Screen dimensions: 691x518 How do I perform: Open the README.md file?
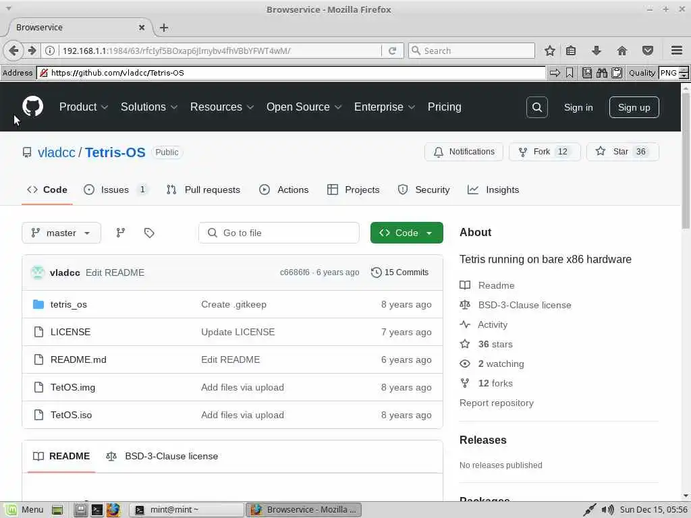78,359
